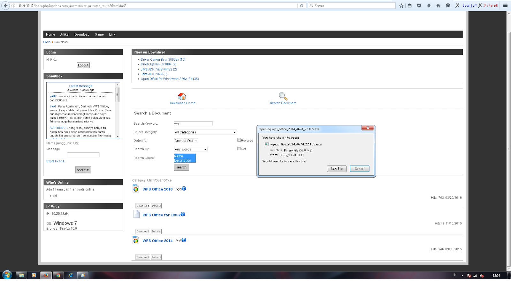
Task: Open the WPS Office 2016 title link
Action: pos(157,189)
